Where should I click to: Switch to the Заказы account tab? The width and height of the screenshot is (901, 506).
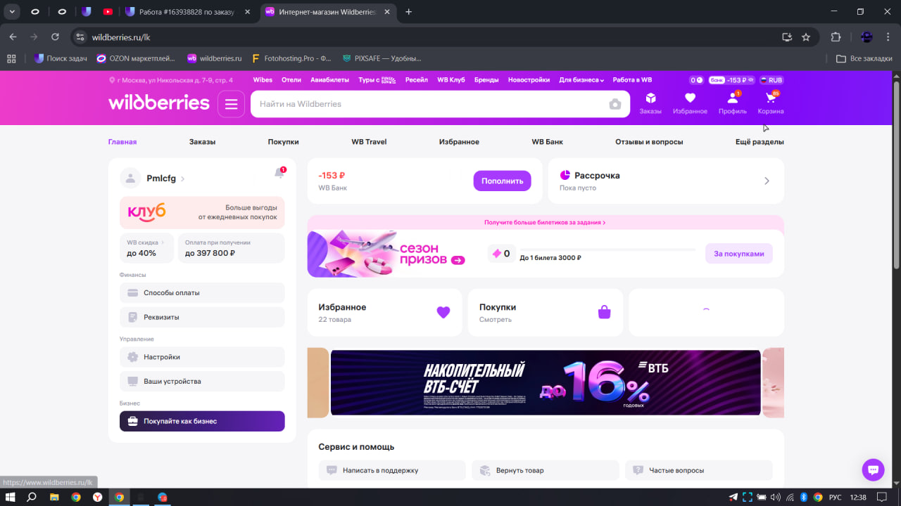(x=202, y=142)
